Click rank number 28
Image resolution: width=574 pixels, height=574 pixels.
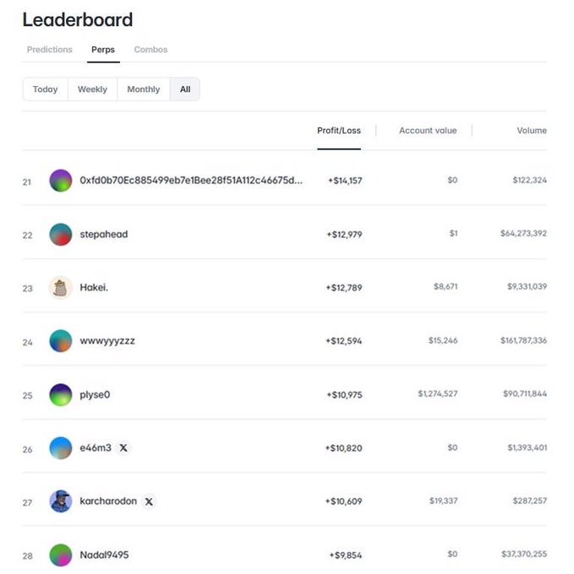28,556
